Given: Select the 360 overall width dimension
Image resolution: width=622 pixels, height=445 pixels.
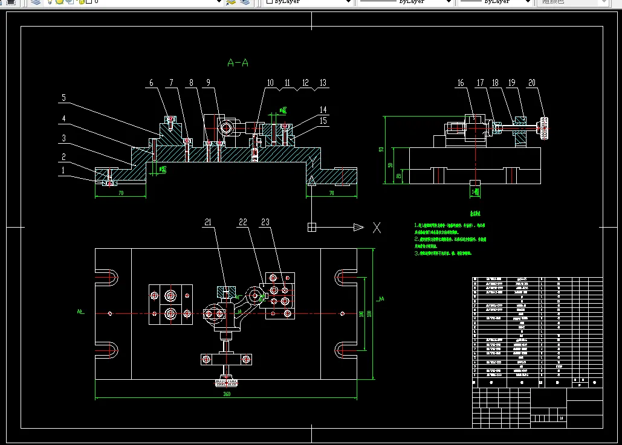Looking at the screenshot, I should (x=227, y=394).
